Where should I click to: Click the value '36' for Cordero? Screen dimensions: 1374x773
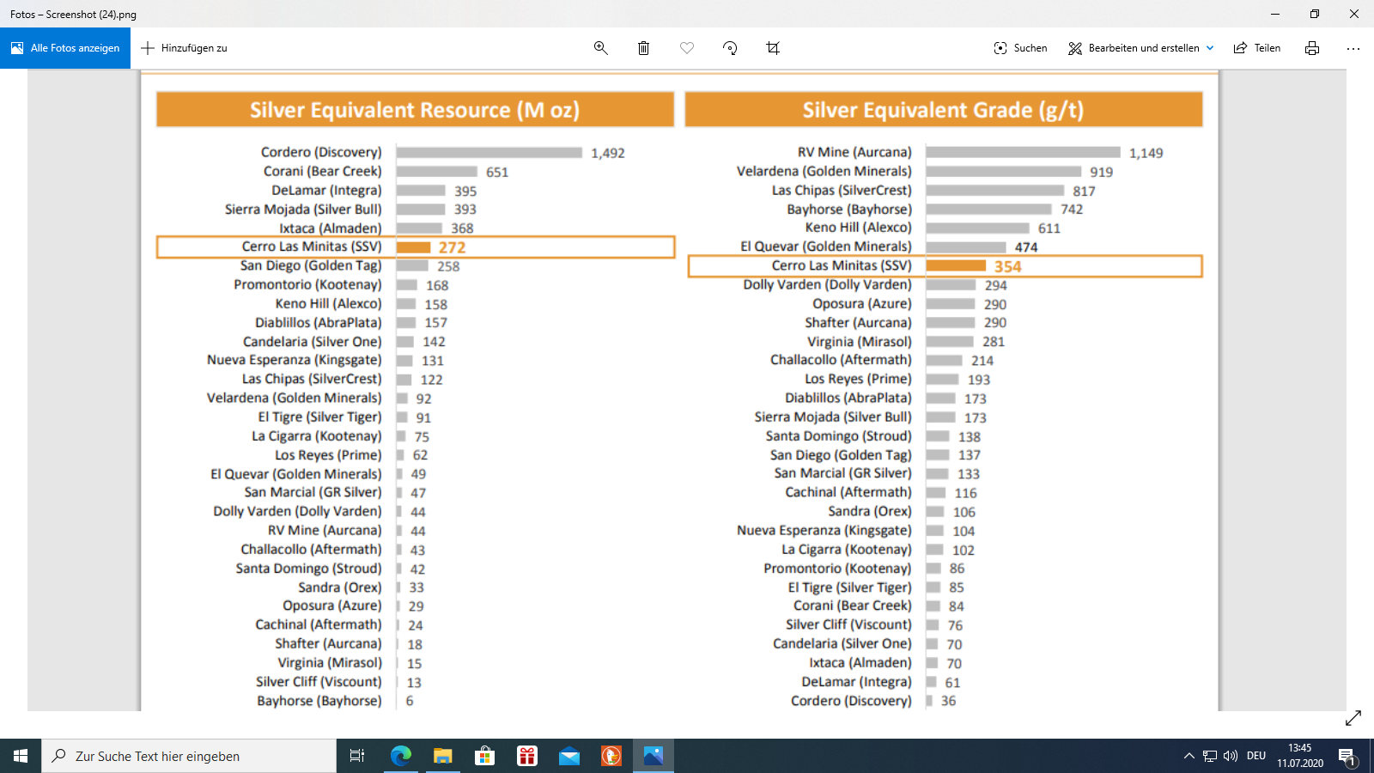click(x=948, y=701)
